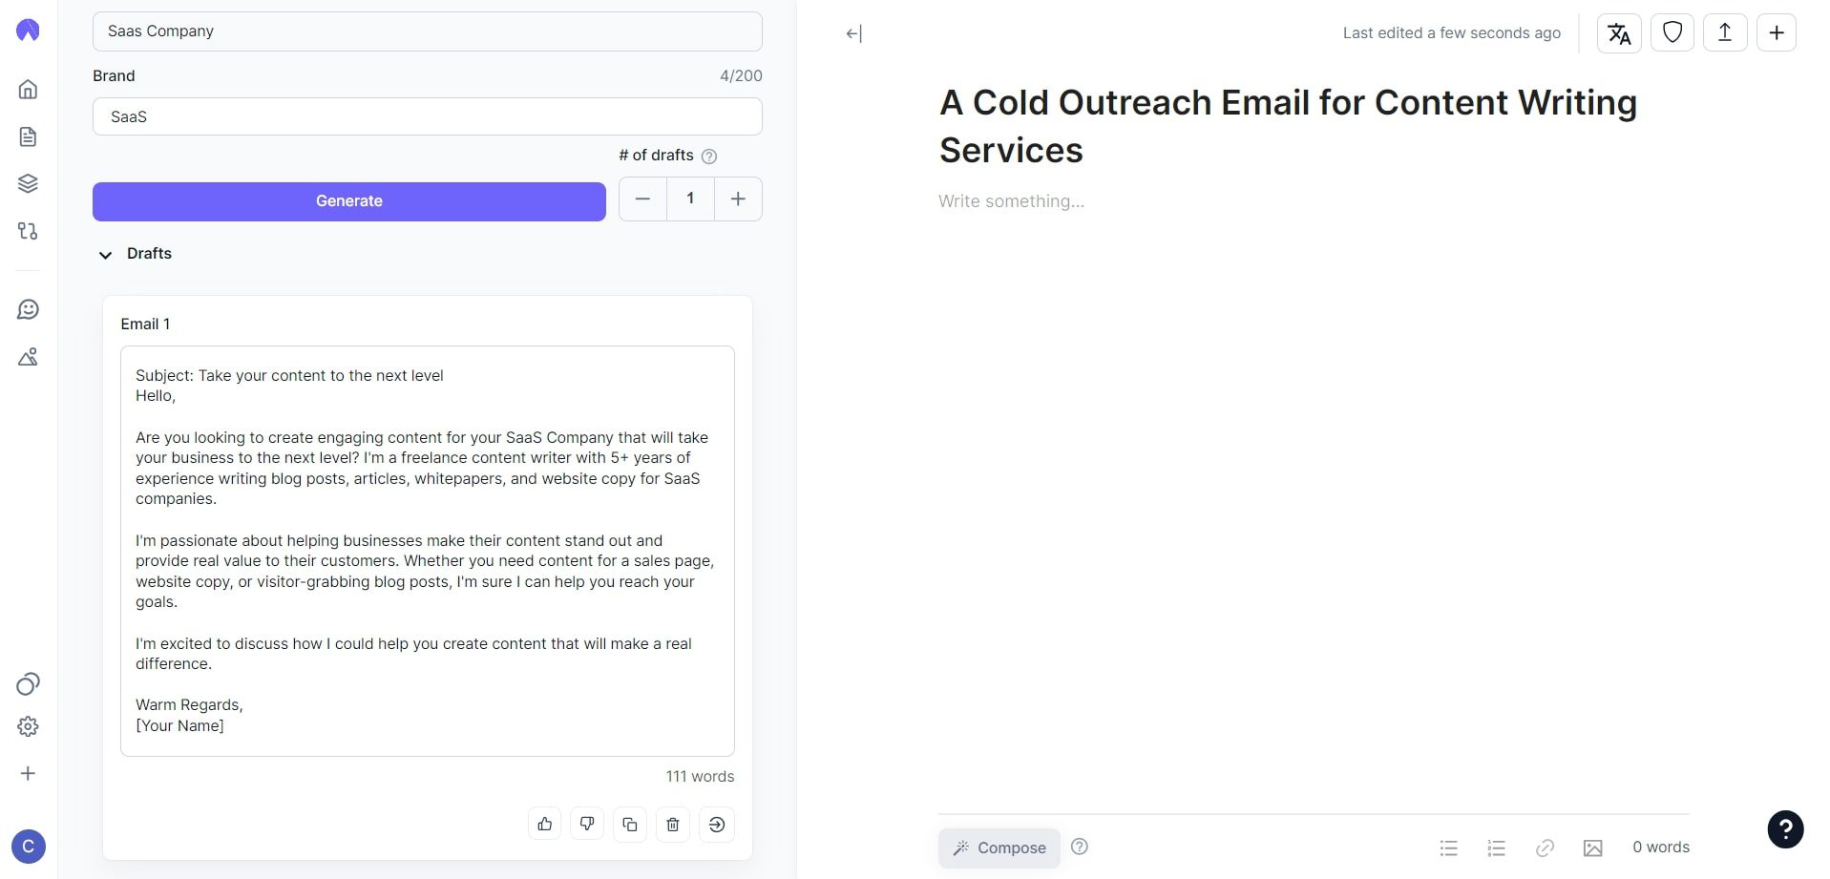
Task: Collapse the Drafts section
Action: (x=105, y=255)
